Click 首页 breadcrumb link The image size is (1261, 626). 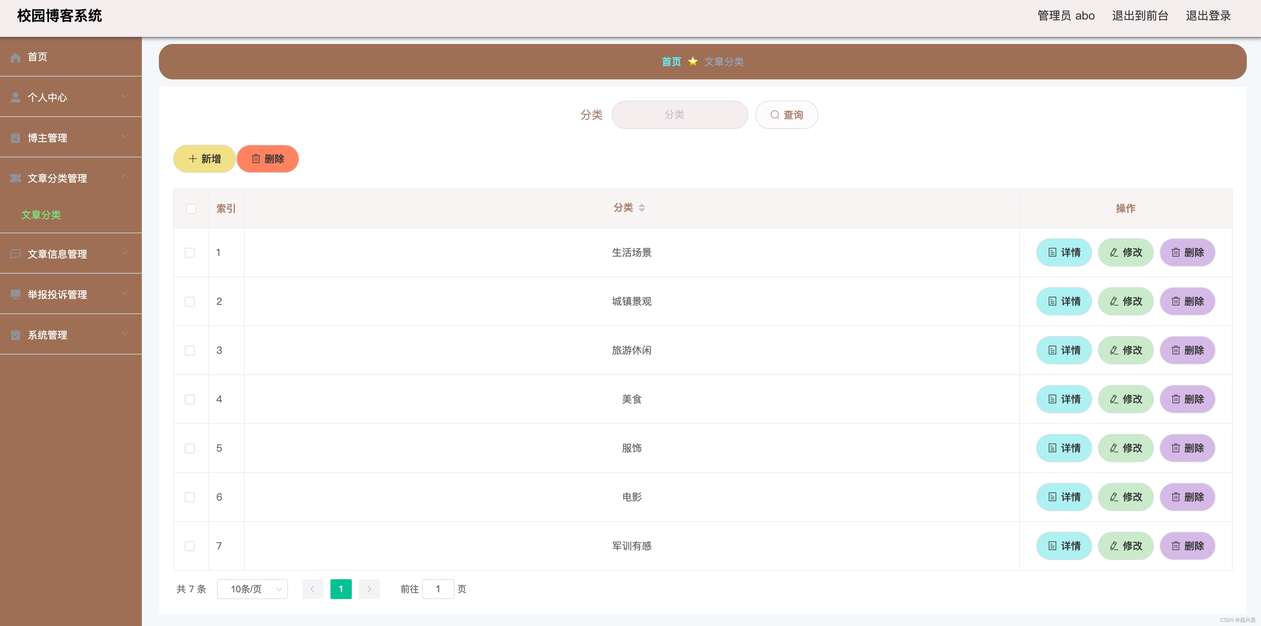[x=671, y=62]
